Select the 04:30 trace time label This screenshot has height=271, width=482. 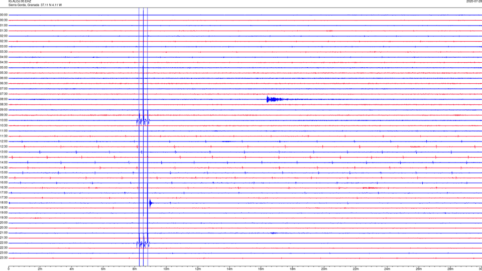pyautogui.click(x=4, y=62)
